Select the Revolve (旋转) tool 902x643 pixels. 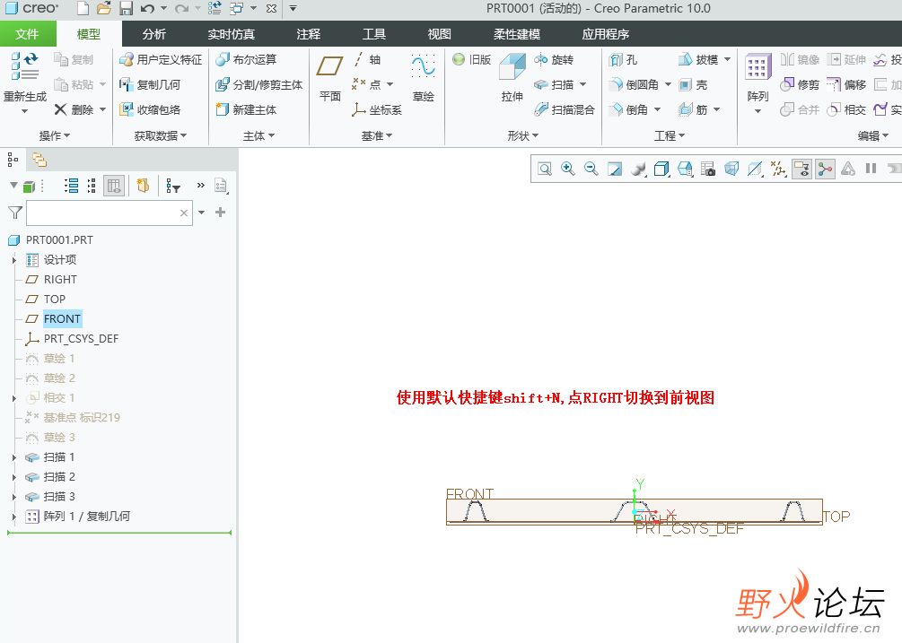[x=554, y=60]
